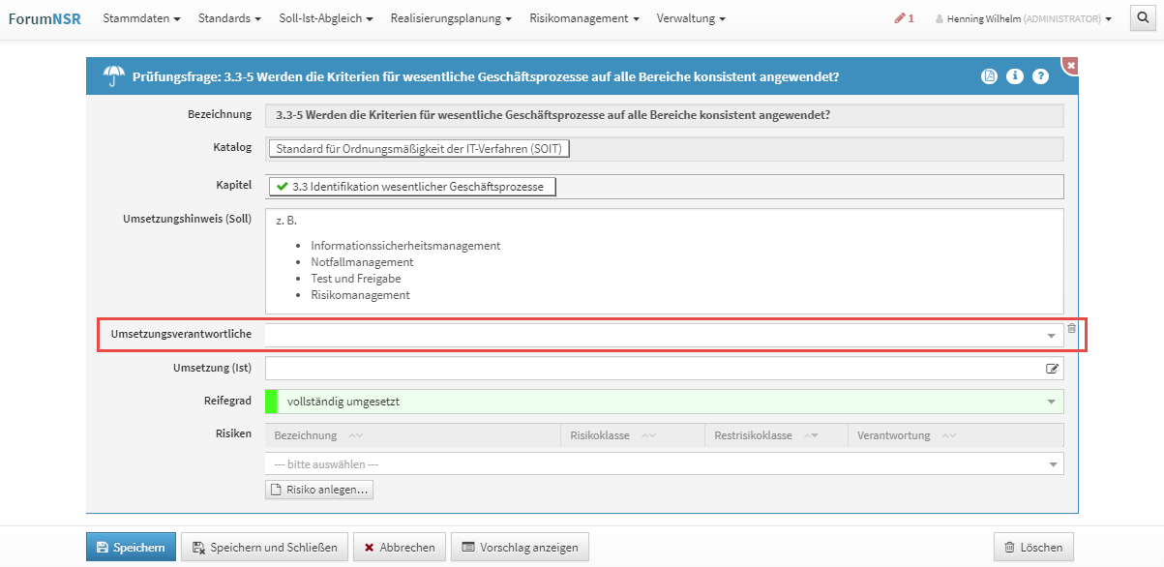The image size is (1164, 567).
Task: Click the 'Test und Freigabe' list item
Action: [x=356, y=279]
